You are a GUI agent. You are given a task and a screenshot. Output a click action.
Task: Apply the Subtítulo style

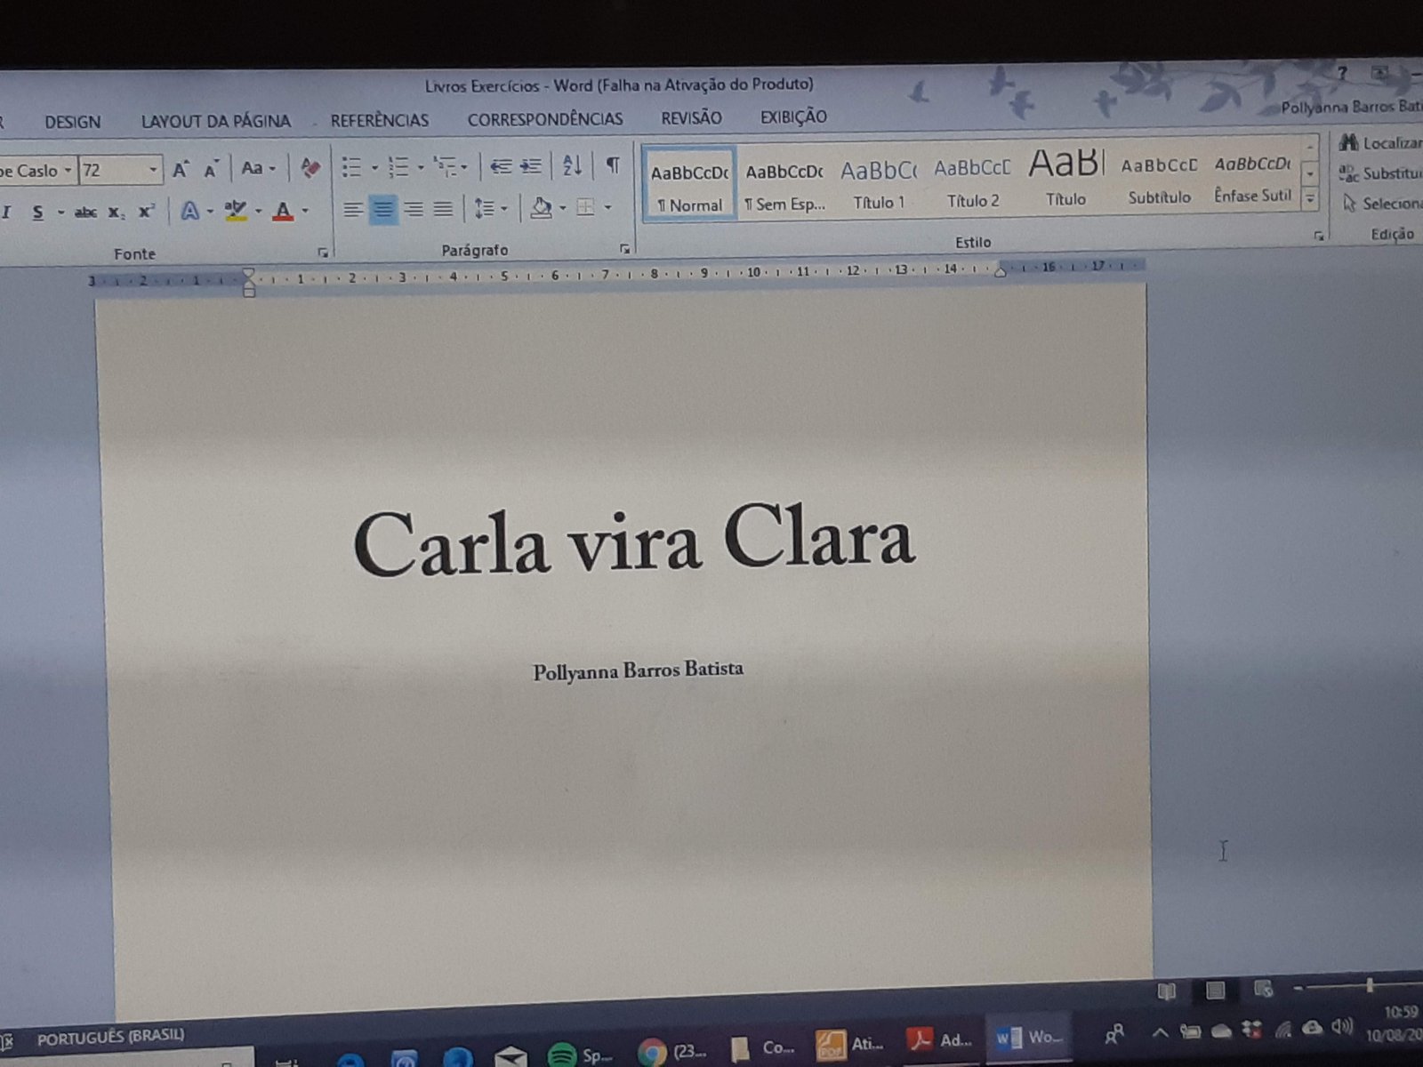1159,180
